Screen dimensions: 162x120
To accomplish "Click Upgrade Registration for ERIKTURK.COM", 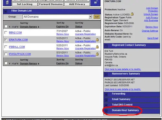I will tap(86, 41).
